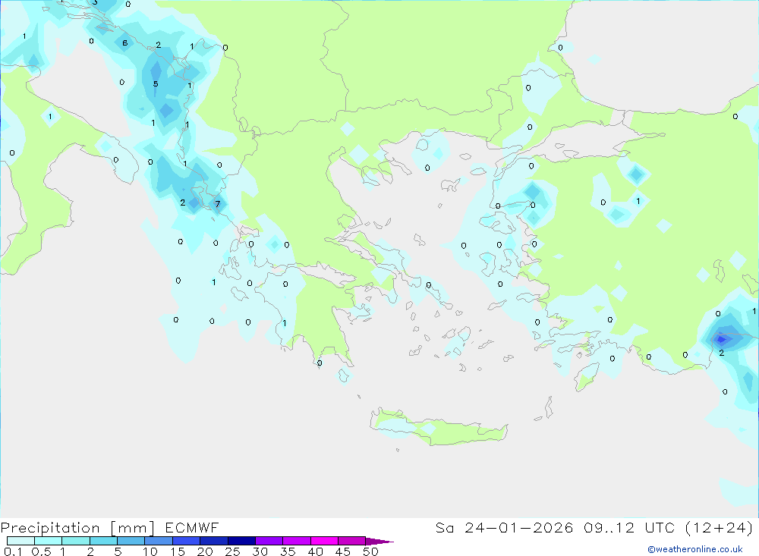The width and height of the screenshot is (759, 556).
Task: Select the 45–50 mm legend swatch
Action: point(352,541)
